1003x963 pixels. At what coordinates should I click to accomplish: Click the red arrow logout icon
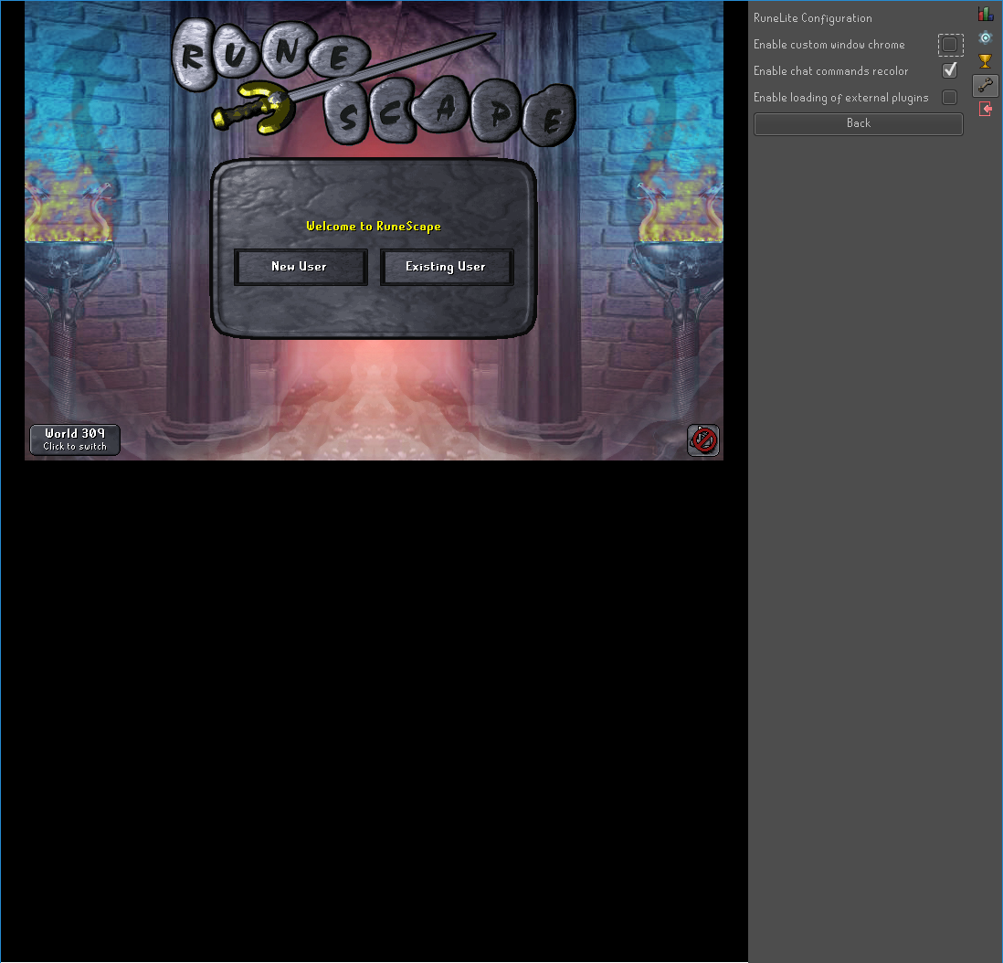[x=985, y=110]
